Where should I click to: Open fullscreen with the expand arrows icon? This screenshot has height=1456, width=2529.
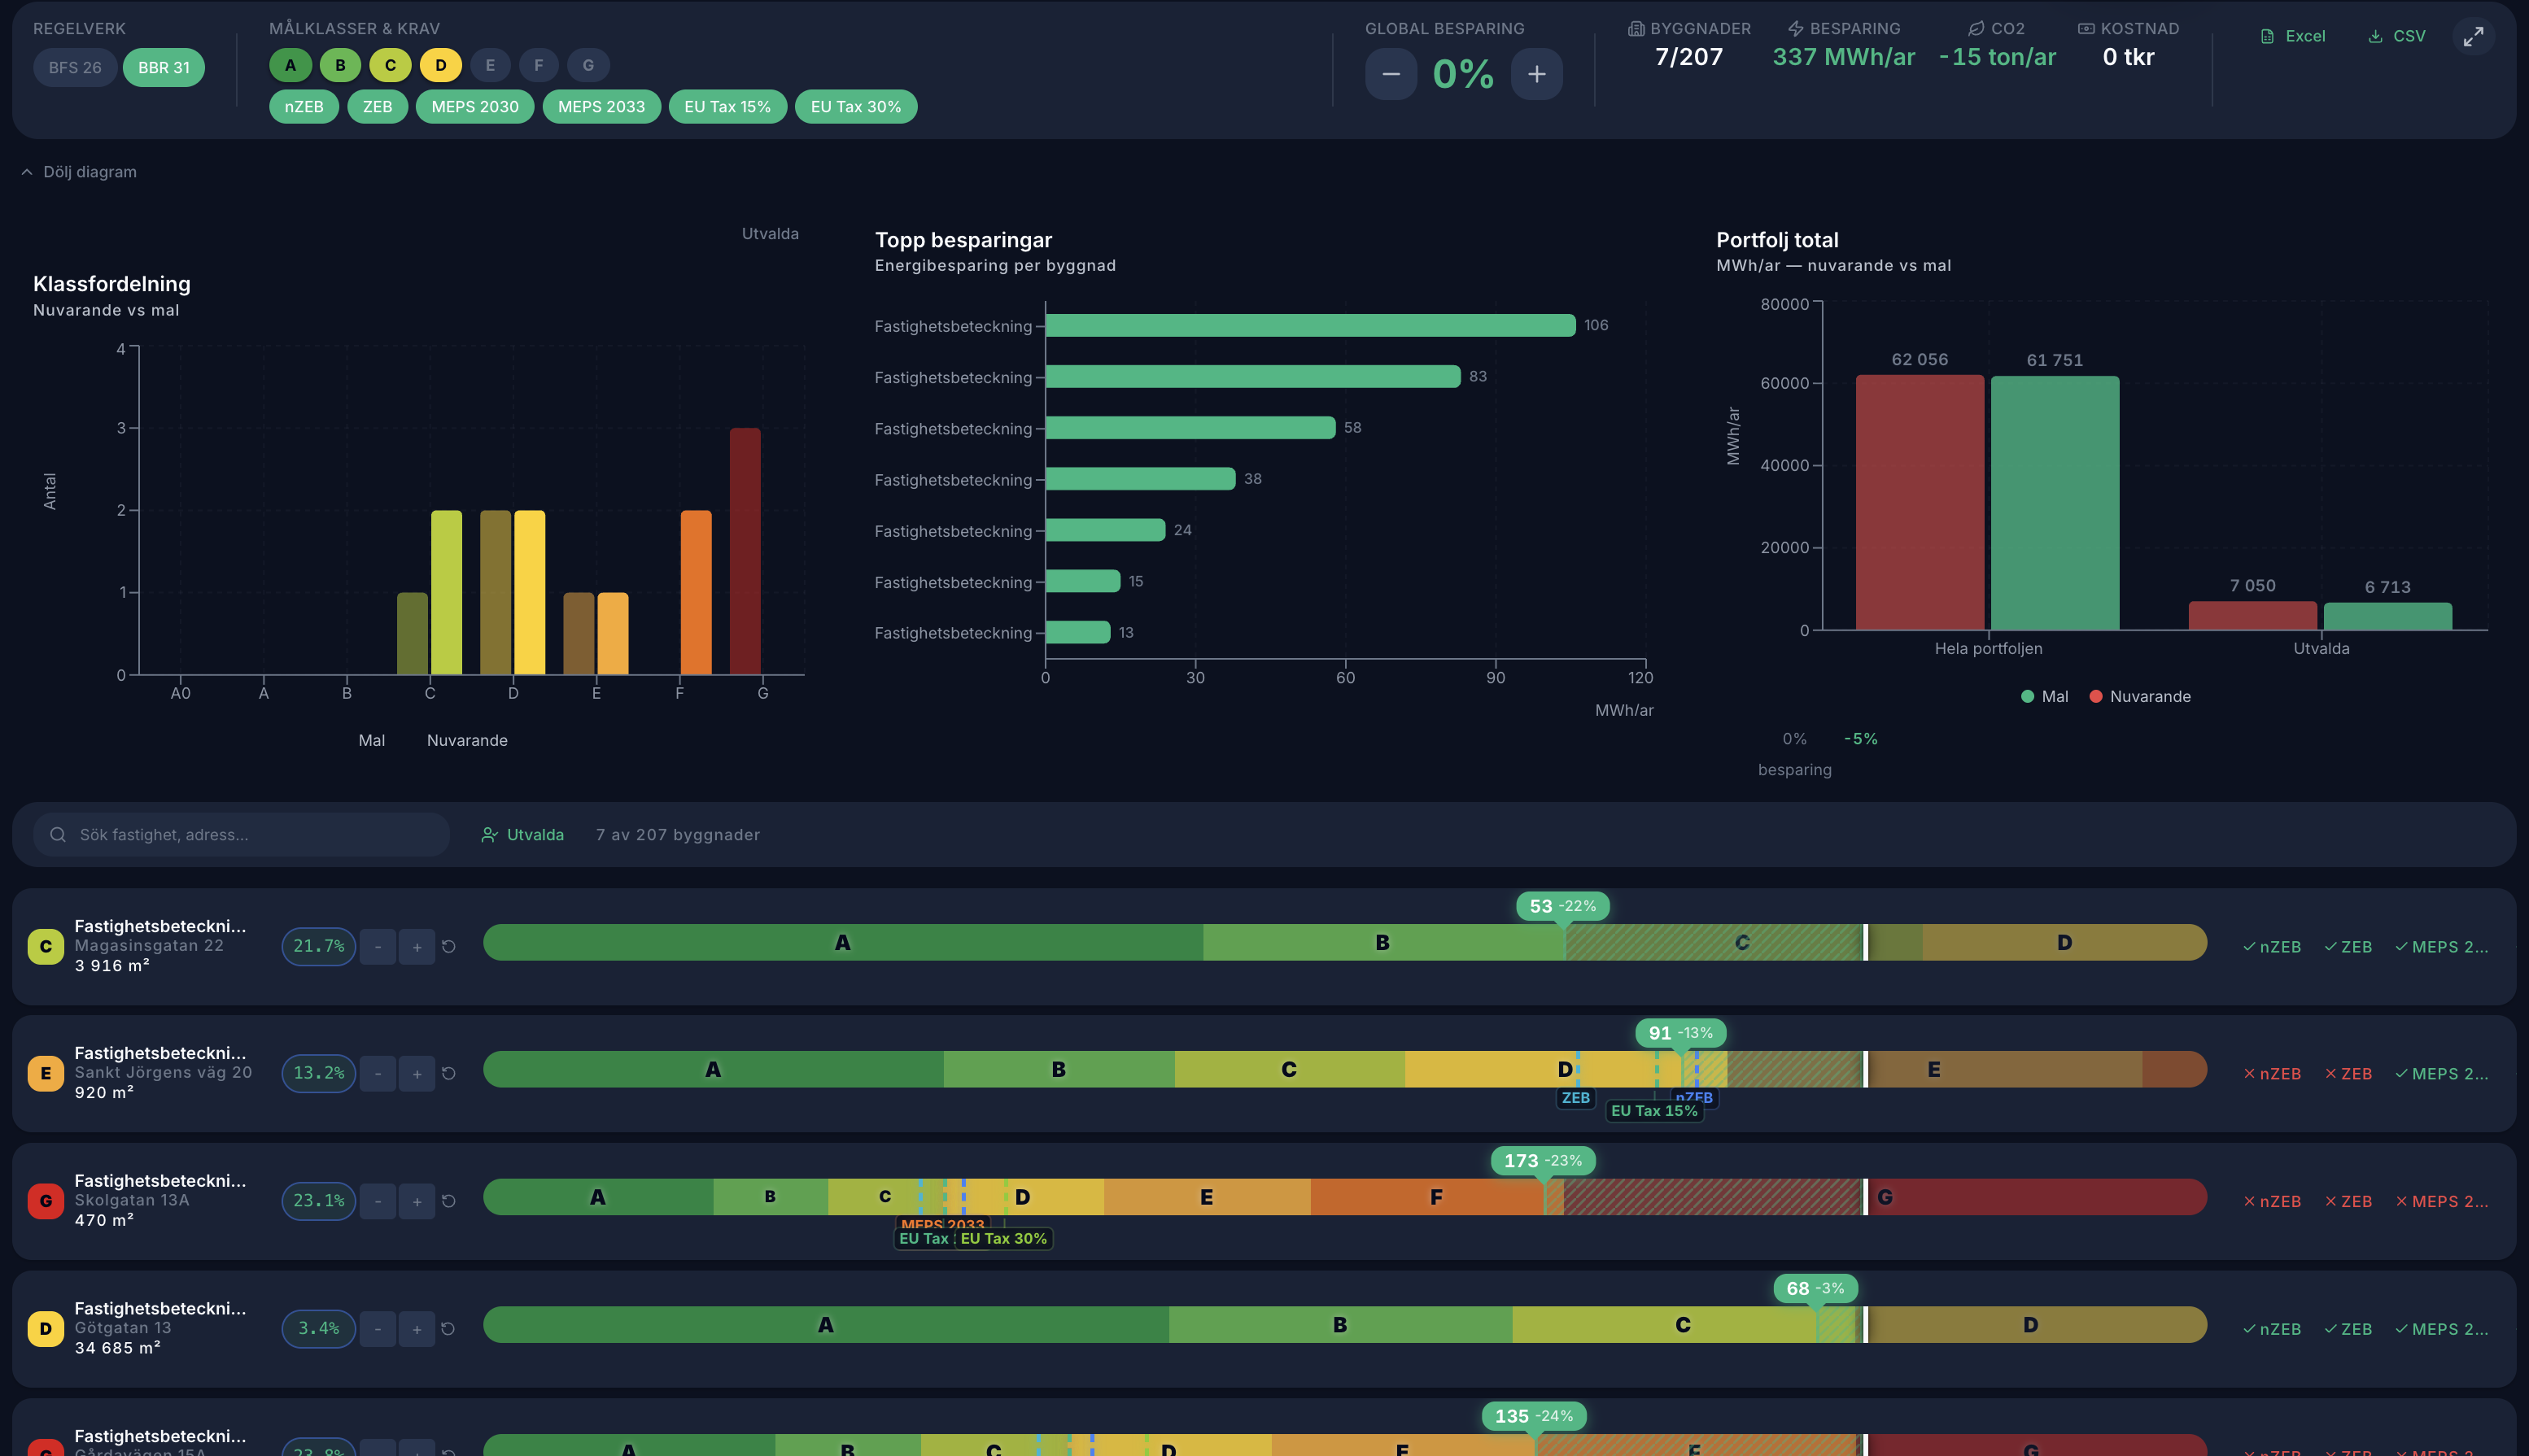(x=2473, y=37)
